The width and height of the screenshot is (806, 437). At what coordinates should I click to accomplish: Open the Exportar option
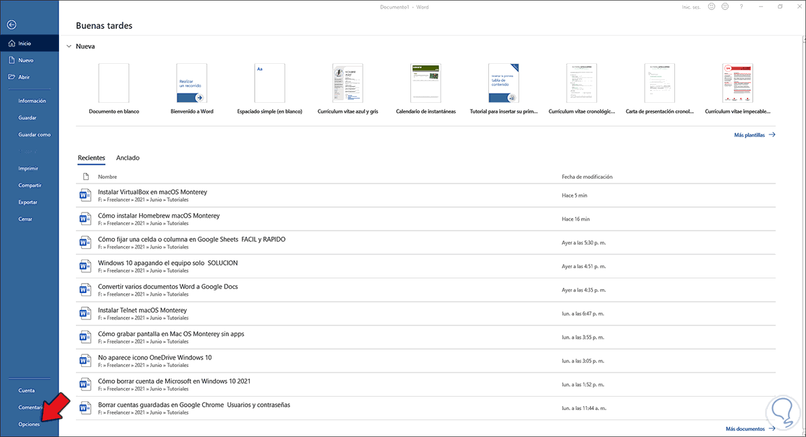[28, 202]
